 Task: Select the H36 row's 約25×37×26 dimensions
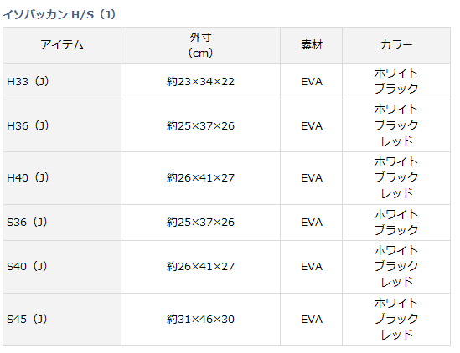click(x=200, y=126)
